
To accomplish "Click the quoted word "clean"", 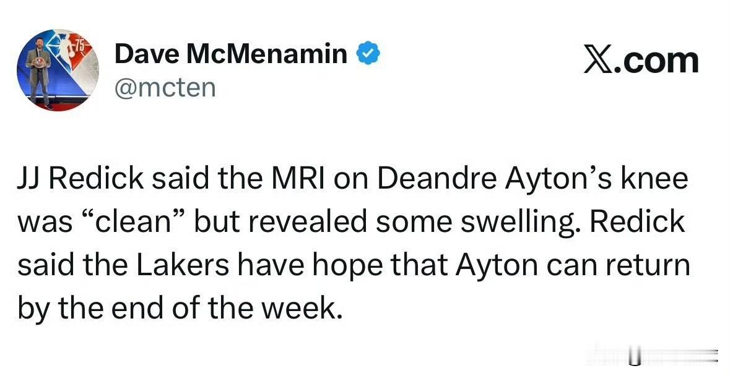I will 131,223.
